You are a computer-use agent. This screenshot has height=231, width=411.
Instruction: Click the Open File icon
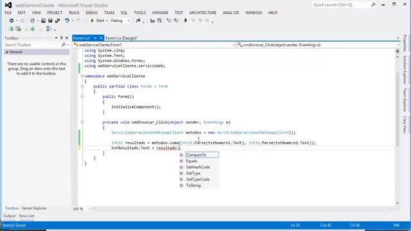coord(43,21)
